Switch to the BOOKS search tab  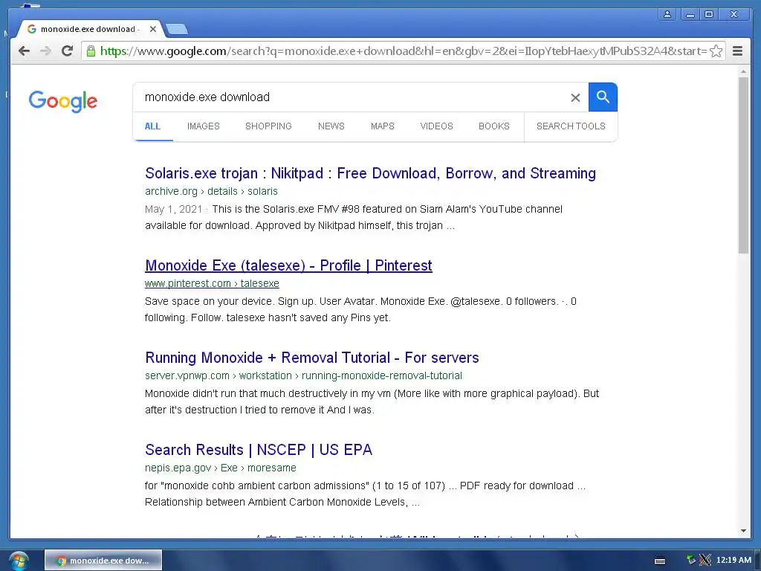click(493, 126)
